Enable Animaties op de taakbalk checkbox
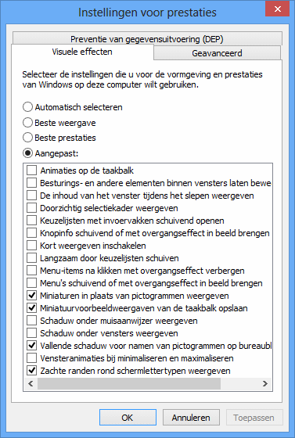 (x=31, y=171)
